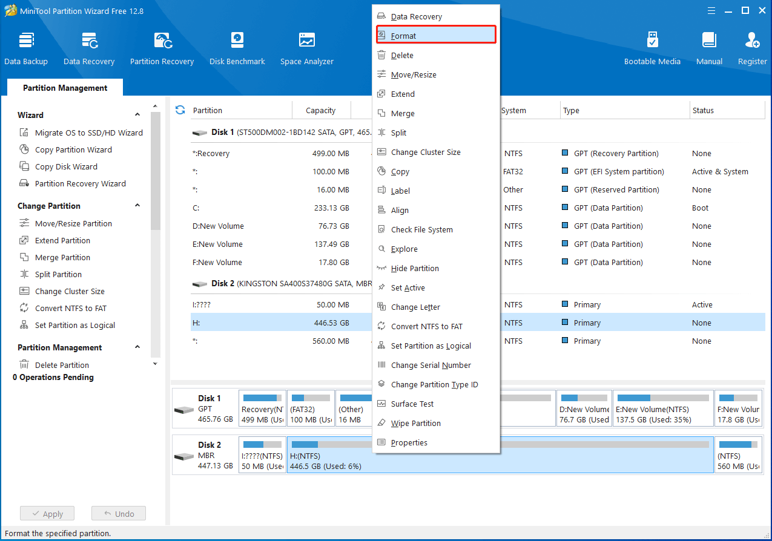Choose Merge Partition in sidebar
The image size is (772, 541).
(54, 257)
